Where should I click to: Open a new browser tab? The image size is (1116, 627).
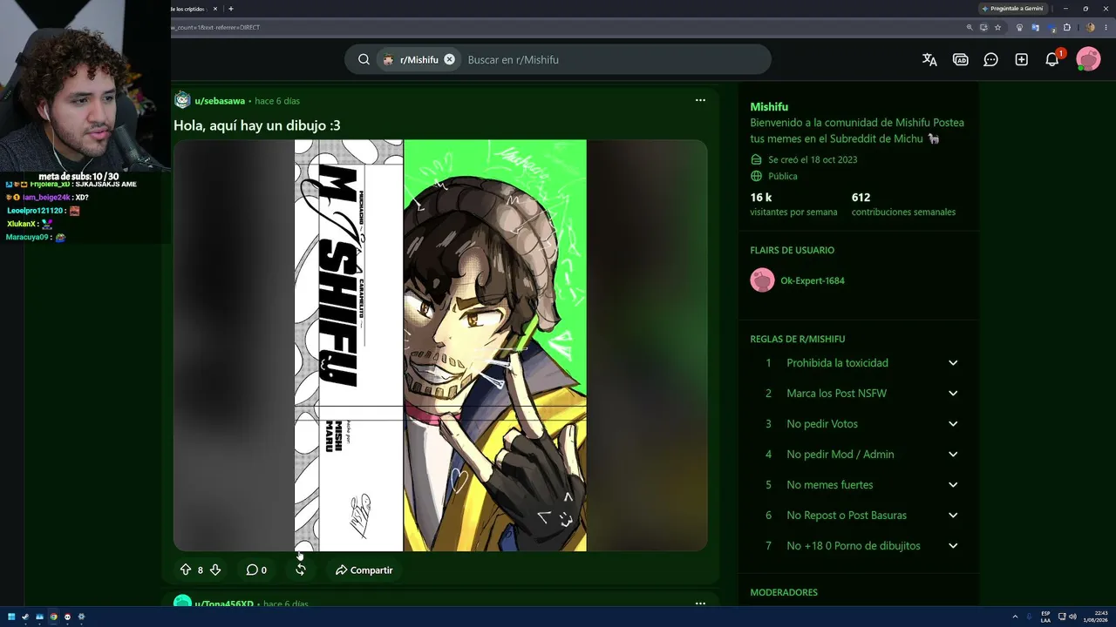[x=230, y=9]
